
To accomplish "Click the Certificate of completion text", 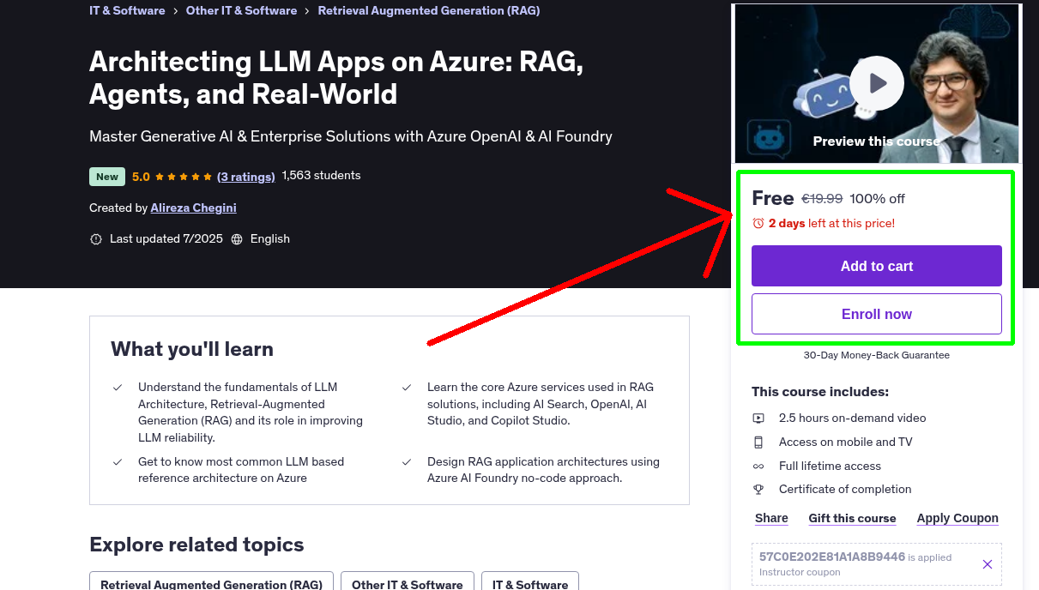I will coord(845,490).
